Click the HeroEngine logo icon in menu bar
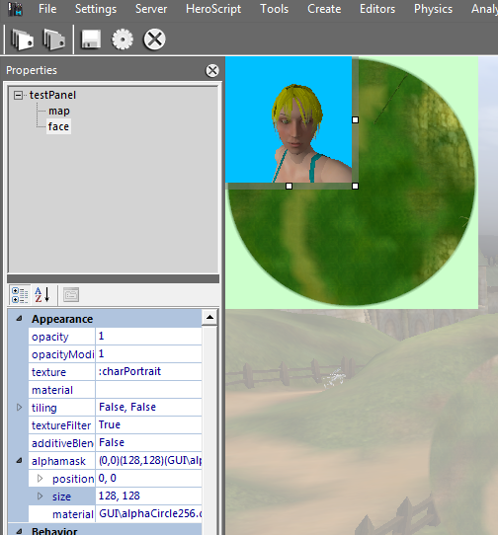This screenshot has height=535, width=498. 16,9
